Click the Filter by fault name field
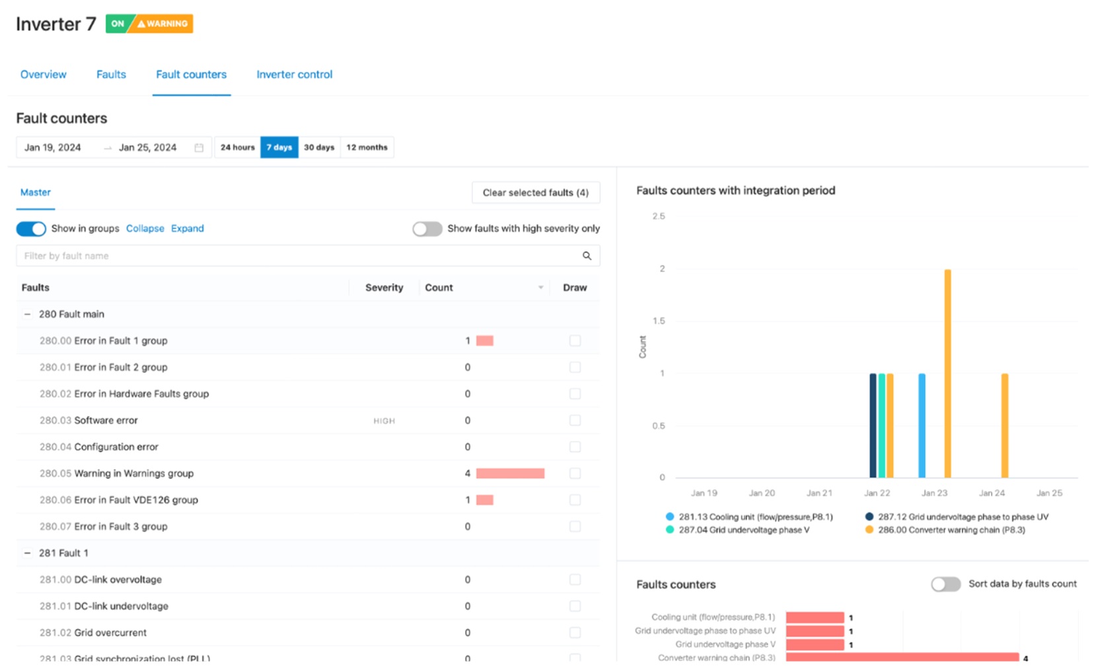 tap(308, 256)
